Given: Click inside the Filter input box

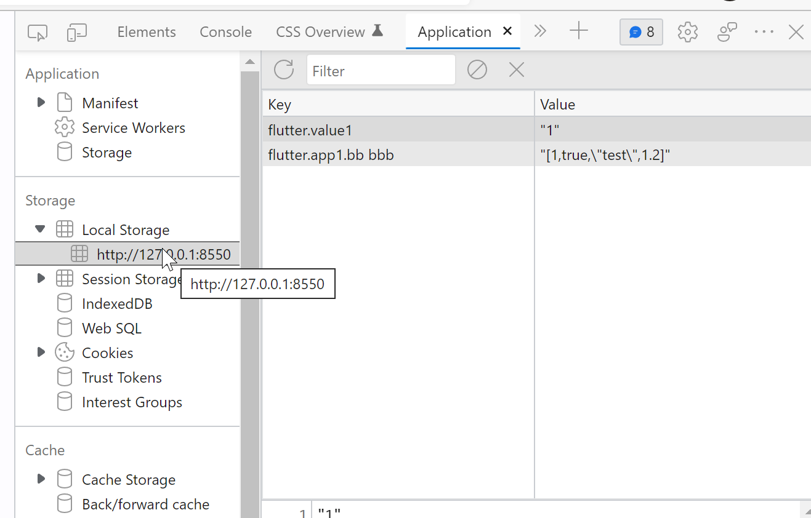Looking at the screenshot, I should [x=381, y=70].
